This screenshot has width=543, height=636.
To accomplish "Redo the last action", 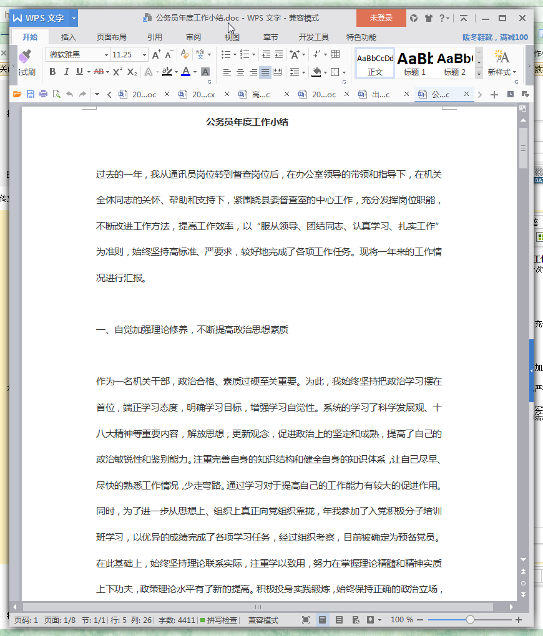I will pos(82,95).
